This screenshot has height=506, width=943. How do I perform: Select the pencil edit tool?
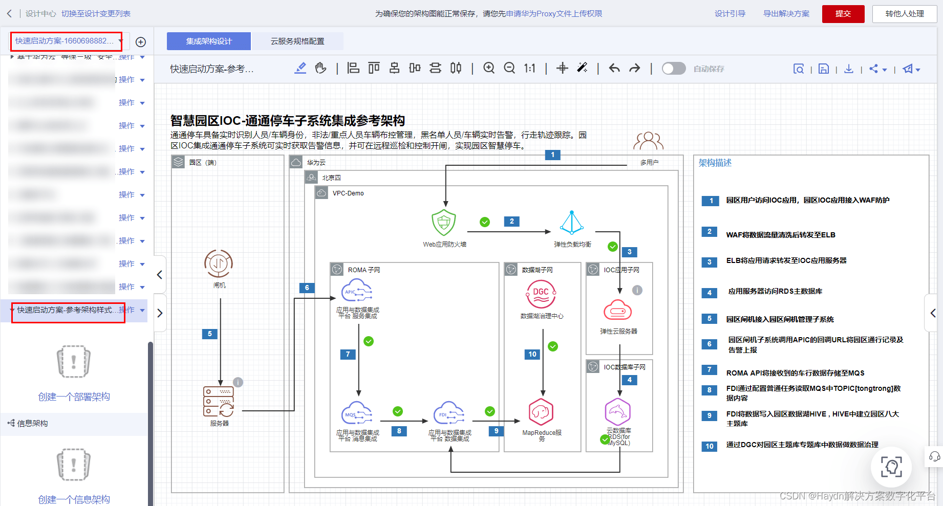(x=301, y=68)
